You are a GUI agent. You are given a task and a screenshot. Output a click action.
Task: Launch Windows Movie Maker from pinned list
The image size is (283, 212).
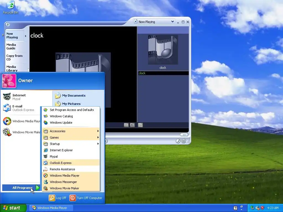pos(22,132)
